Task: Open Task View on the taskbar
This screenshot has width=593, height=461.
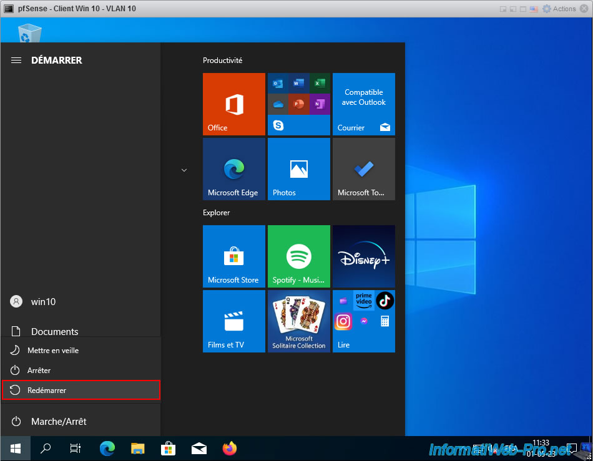Action: 76,449
